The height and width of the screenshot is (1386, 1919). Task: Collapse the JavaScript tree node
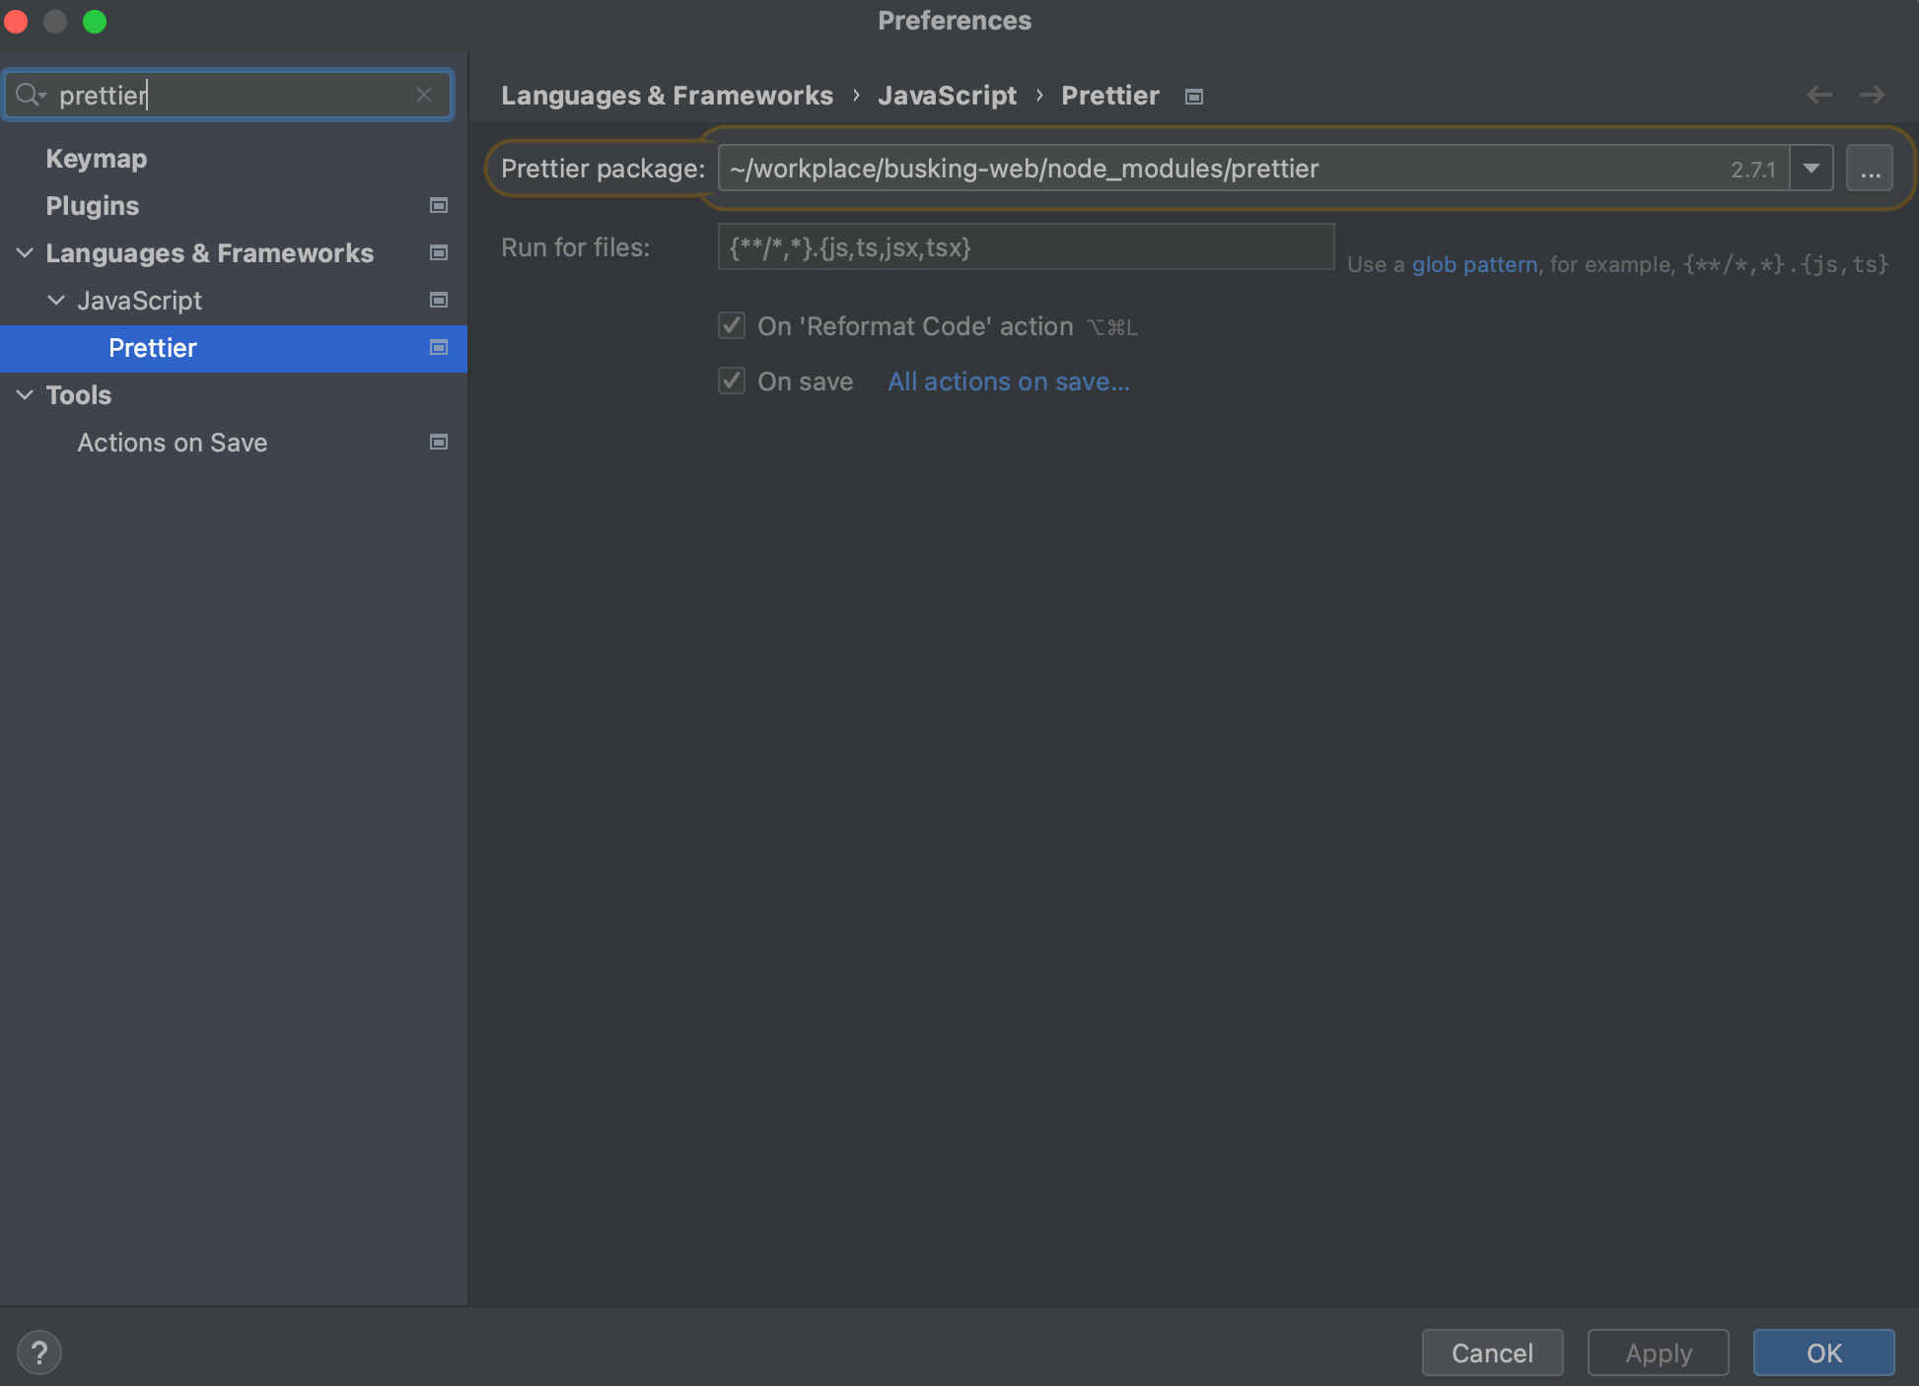tap(56, 301)
